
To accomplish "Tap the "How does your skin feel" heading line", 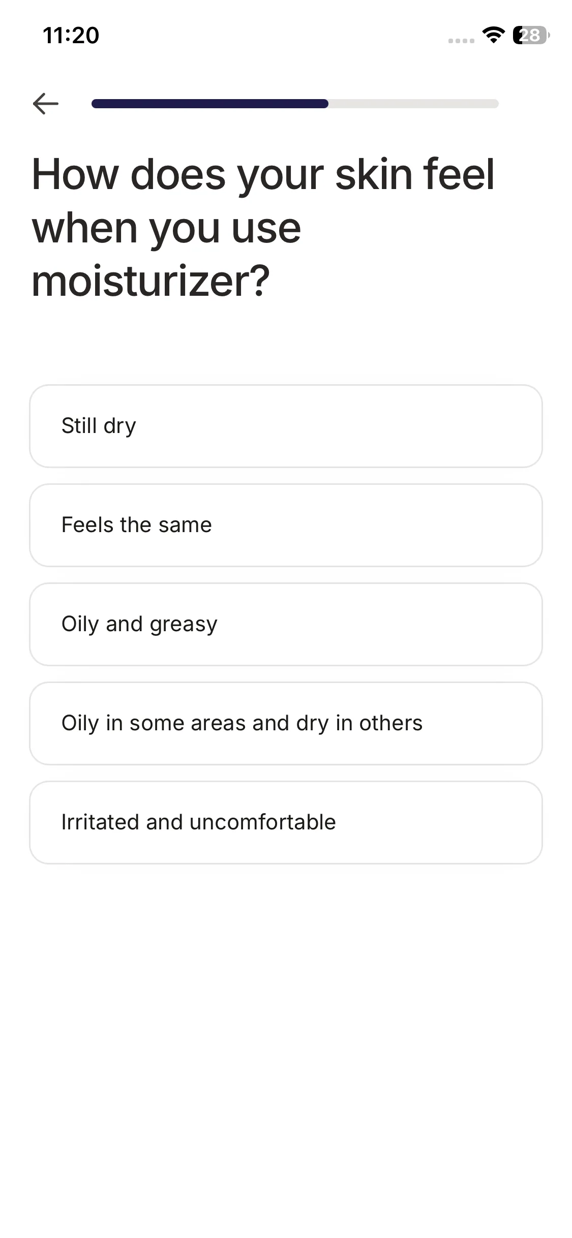I will [x=263, y=174].
